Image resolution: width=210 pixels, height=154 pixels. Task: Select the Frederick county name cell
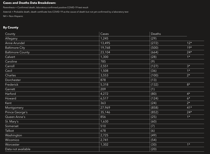[12, 85]
